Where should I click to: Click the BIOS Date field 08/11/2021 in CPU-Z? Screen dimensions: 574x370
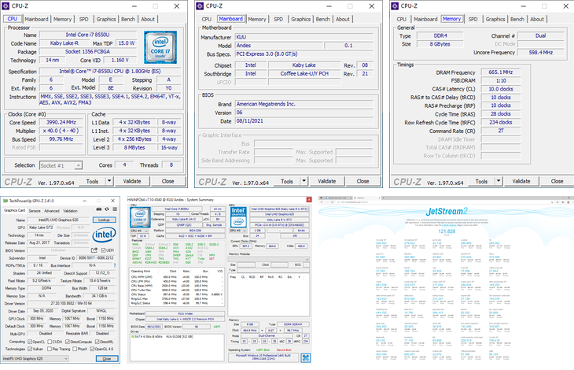pos(304,121)
